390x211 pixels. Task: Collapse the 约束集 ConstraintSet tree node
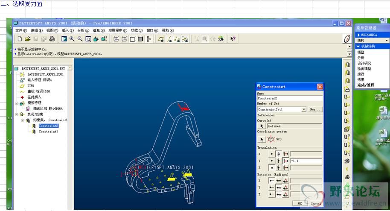(22, 120)
